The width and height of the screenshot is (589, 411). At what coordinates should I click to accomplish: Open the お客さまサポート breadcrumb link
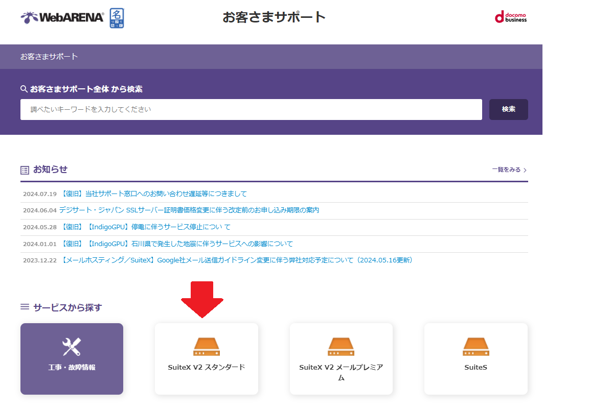(49, 57)
